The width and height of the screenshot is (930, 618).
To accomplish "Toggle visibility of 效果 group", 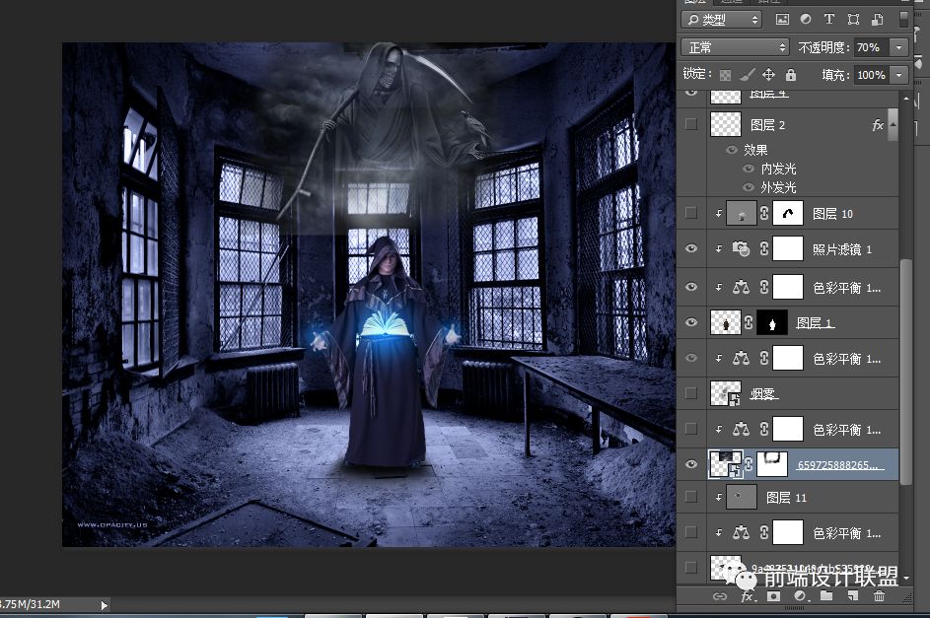I will [x=732, y=150].
